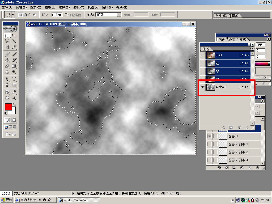Click the white background color swatch

click(14, 112)
